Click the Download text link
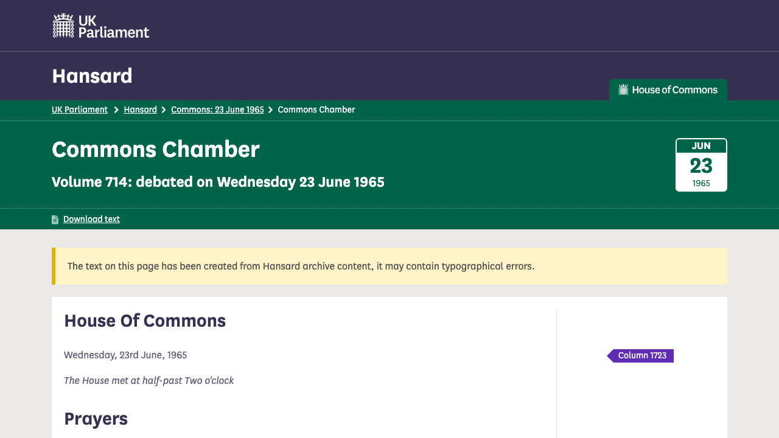This screenshot has height=438, width=779. click(91, 219)
